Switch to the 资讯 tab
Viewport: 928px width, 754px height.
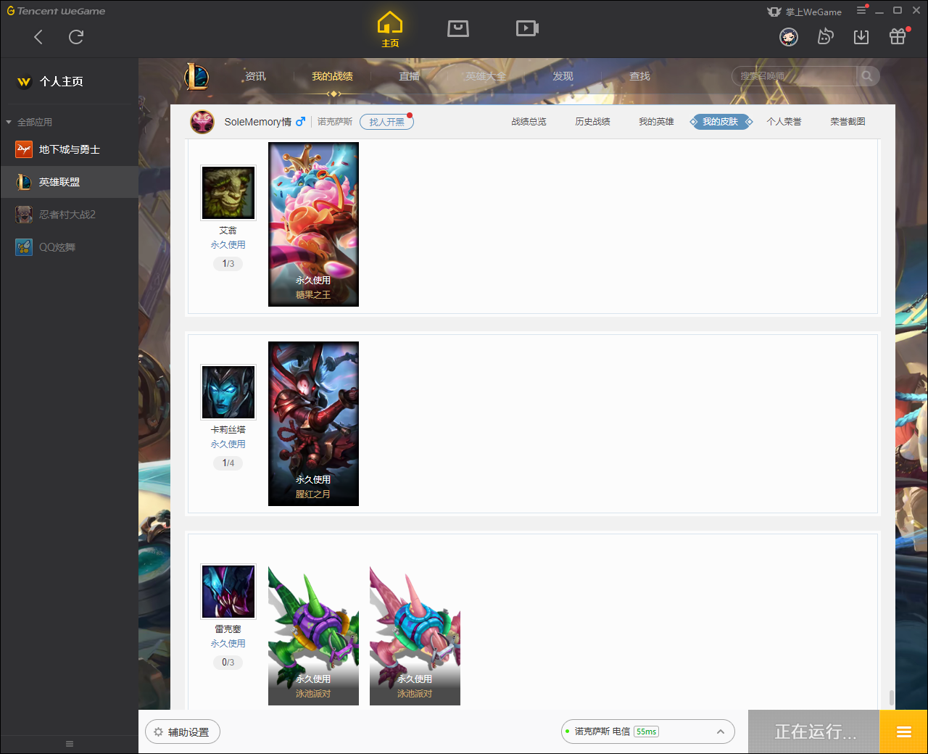point(255,76)
